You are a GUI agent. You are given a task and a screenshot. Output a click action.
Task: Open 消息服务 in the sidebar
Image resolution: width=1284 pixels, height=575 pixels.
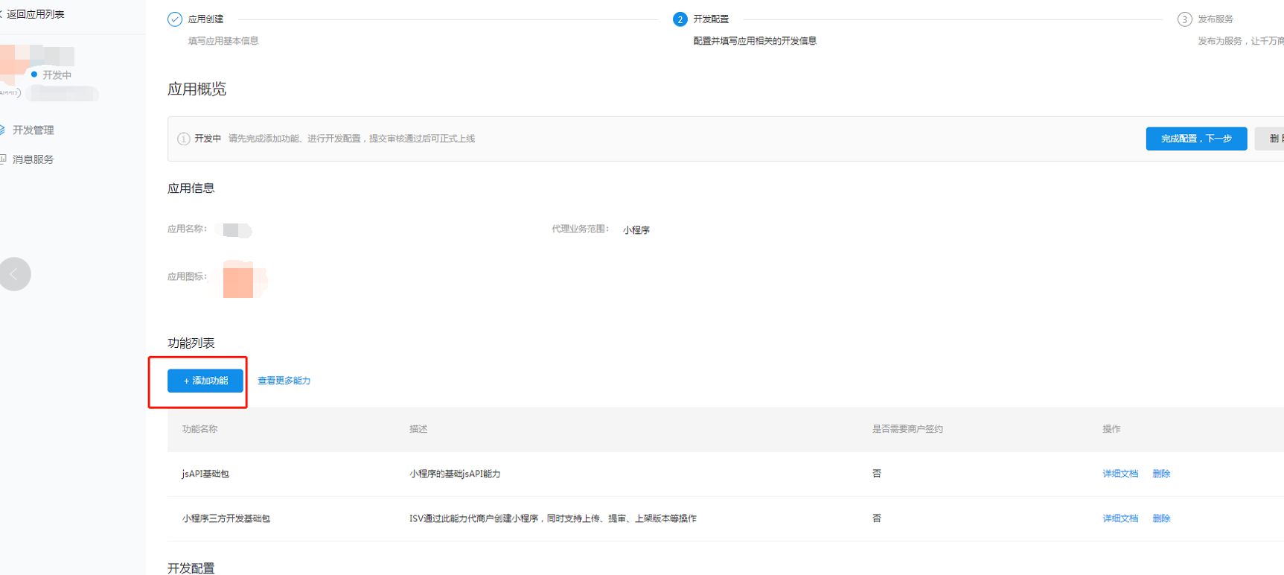pyautogui.click(x=33, y=159)
